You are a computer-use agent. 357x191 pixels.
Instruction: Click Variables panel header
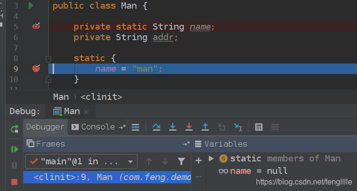point(275,144)
